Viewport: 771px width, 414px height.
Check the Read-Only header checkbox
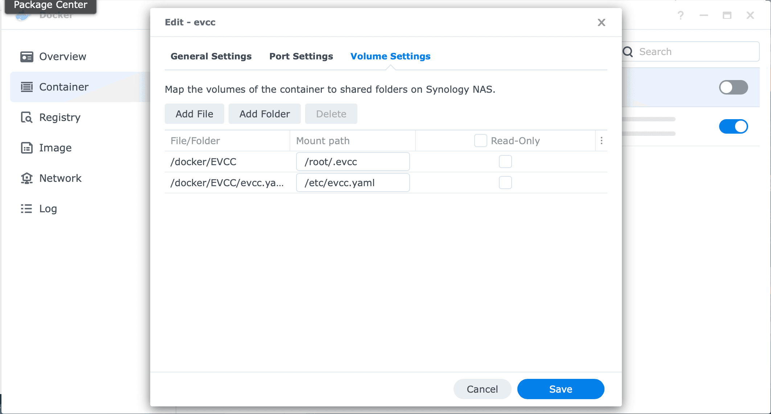[x=480, y=141]
